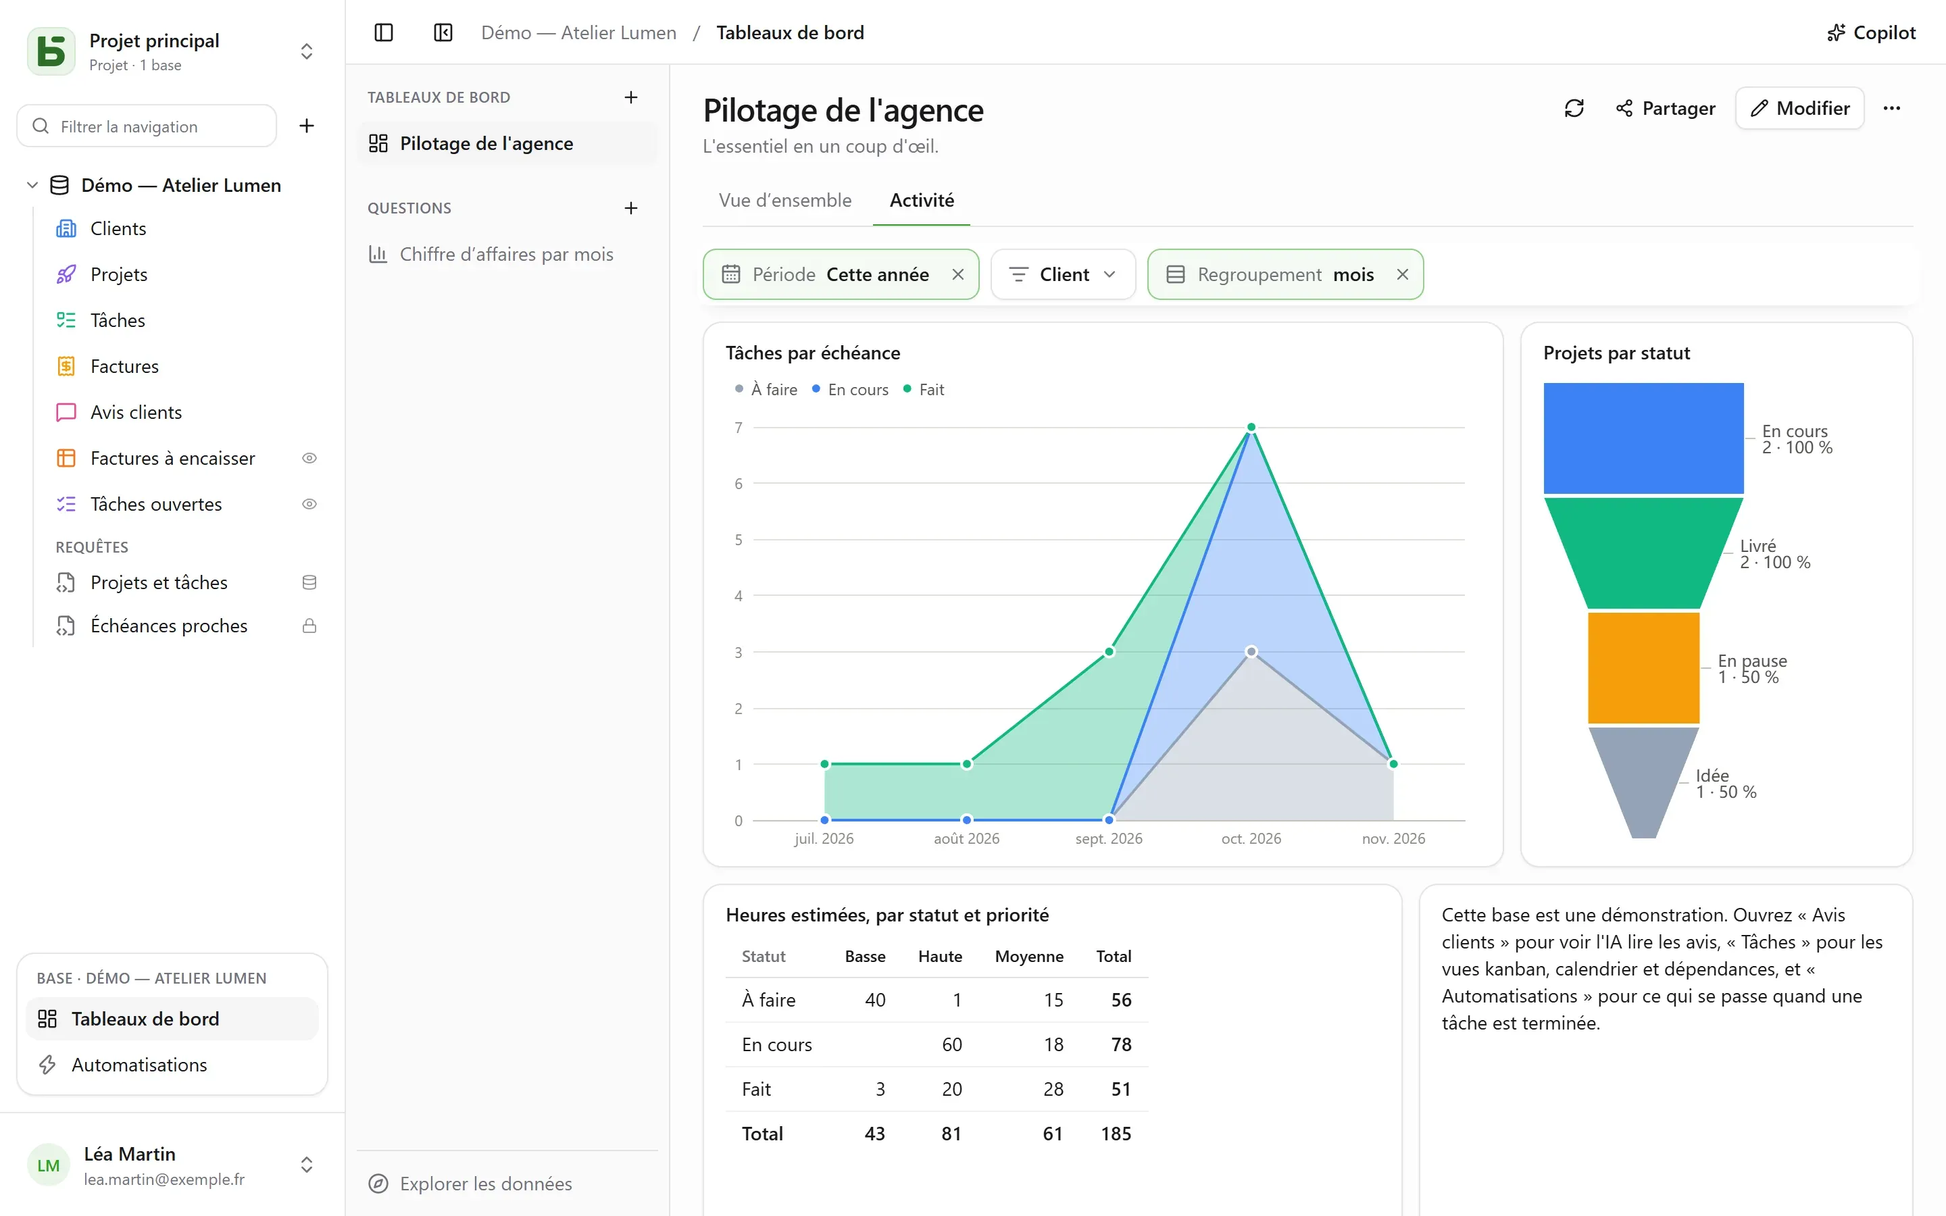Expand the Client filter dropdown
The width and height of the screenshot is (1946, 1216).
click(x=1063, y=274)
